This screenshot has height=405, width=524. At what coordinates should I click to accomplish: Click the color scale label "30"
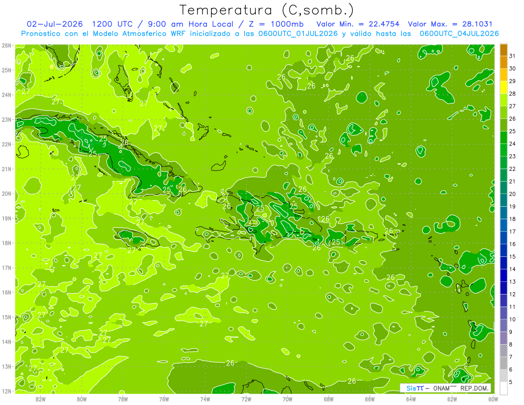[513, 69]
